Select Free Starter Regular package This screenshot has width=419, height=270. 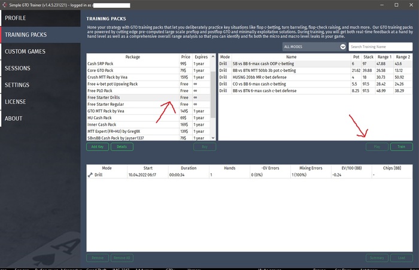point(148,104)
